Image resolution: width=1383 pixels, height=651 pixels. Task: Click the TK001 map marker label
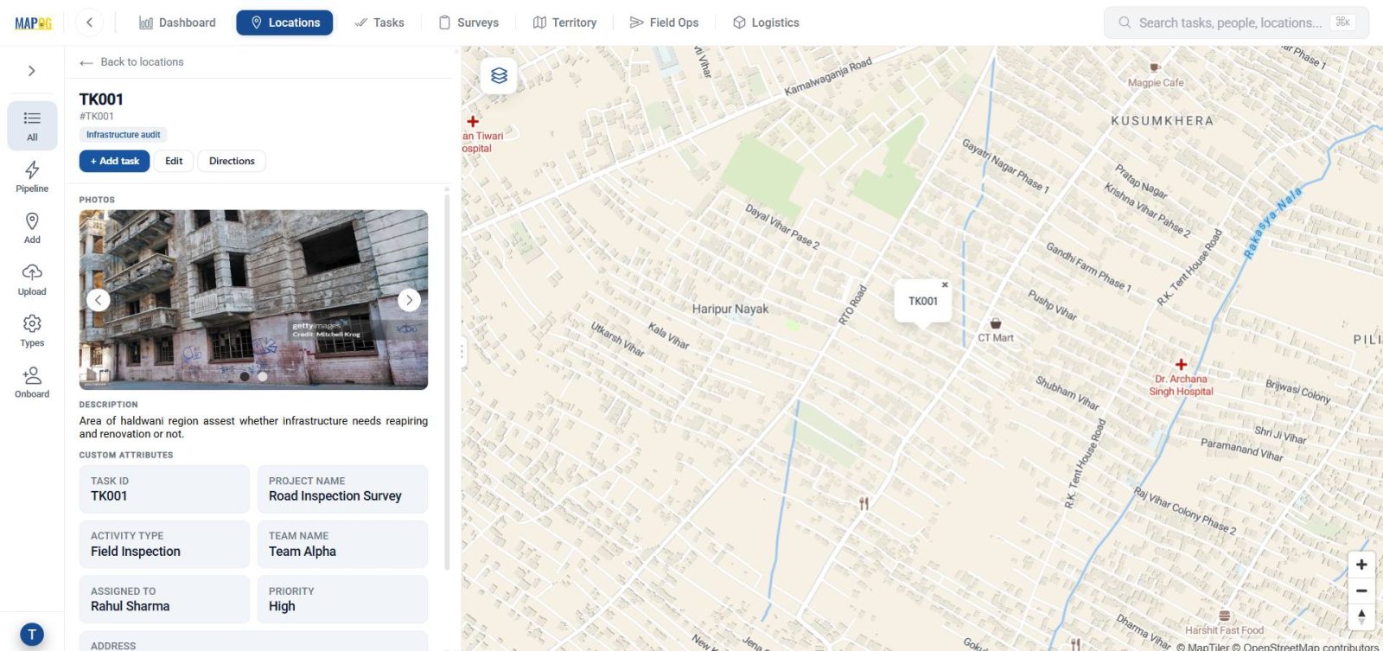pos(922,302)
